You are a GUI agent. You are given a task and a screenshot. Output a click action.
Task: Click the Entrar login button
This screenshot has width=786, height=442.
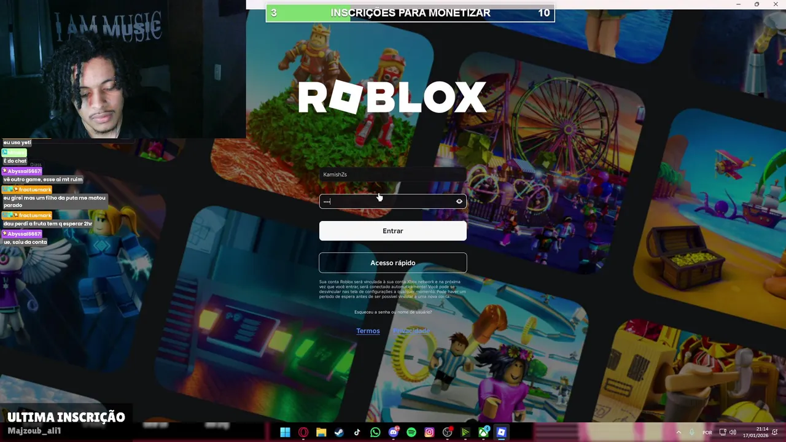[393, 231]
